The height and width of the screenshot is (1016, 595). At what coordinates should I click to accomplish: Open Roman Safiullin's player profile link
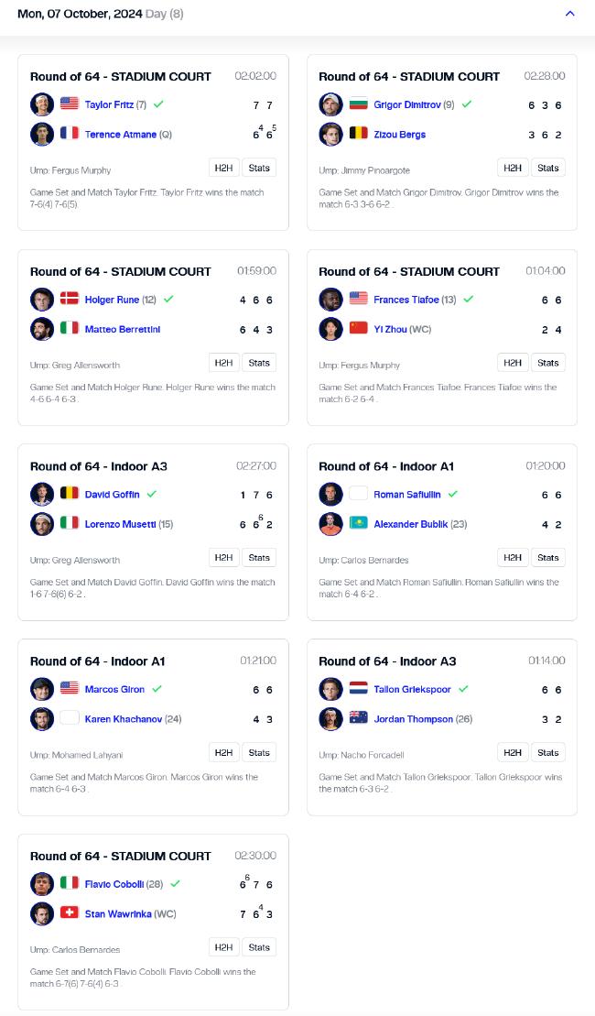(407, 495)
